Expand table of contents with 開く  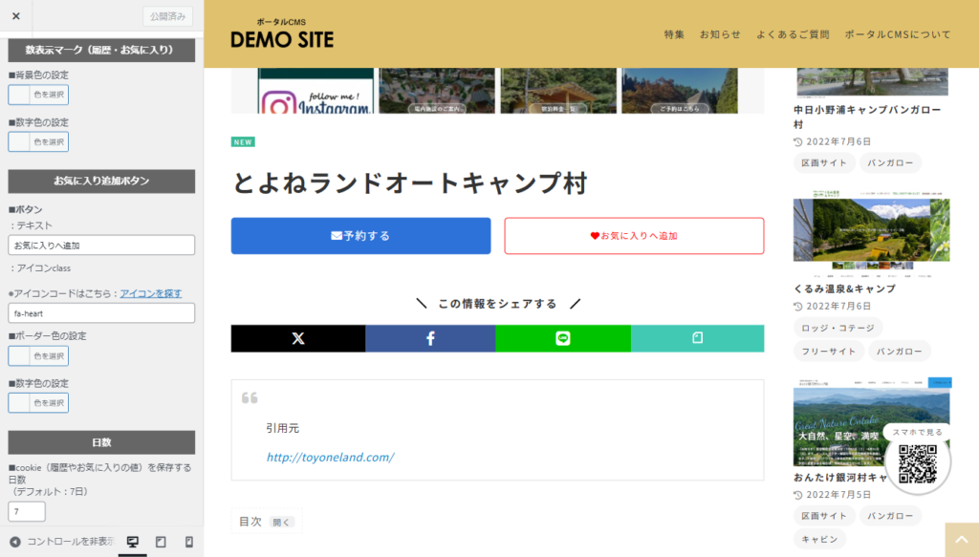[x=282, y=522]
